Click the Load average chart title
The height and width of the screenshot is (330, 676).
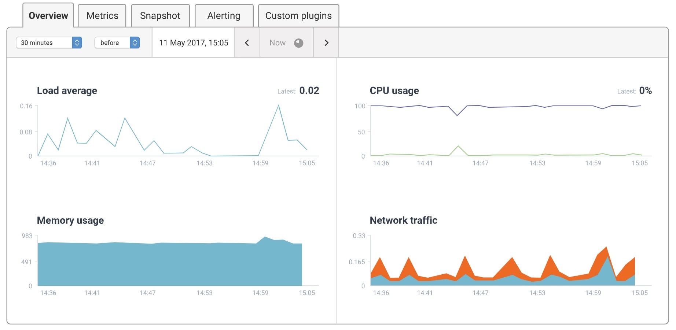[x=66, y=90]
